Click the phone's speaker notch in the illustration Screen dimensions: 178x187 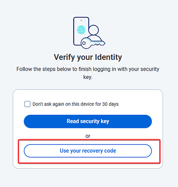81,20
